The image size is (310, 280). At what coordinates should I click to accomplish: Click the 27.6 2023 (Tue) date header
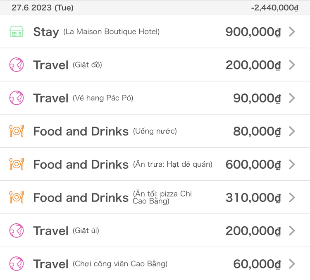(x=43, y=8)
